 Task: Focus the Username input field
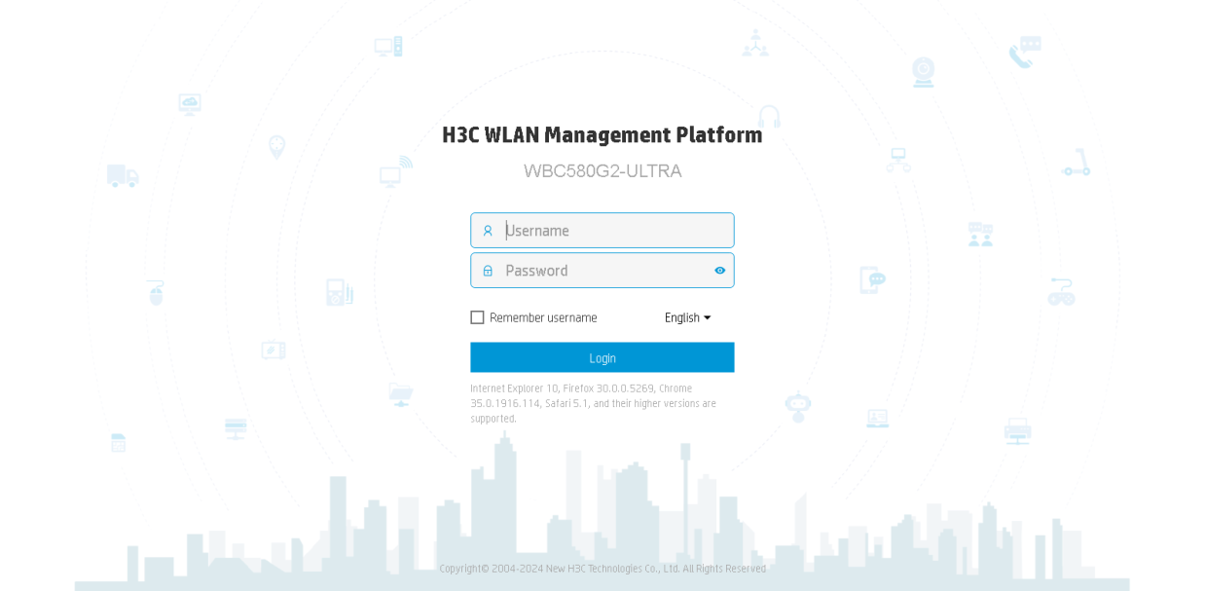(x=602, y=231)
